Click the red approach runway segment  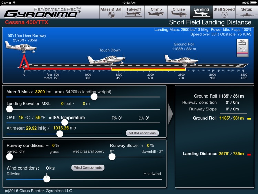point(68,69)
